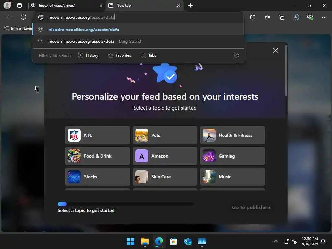This screenshot has height=249, width=332.
Task: Select nicodm.neocities.org/assets/defa URL suggestion
Action: (x=138, y=30)
